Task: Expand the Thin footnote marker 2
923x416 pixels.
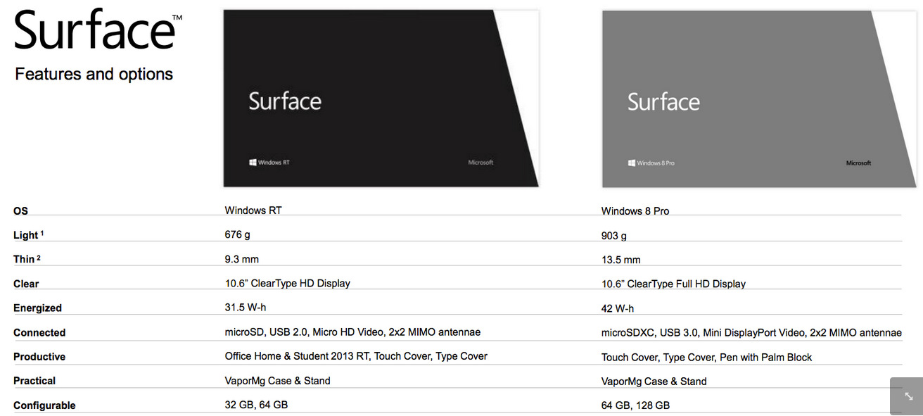Action: point(39,257)
